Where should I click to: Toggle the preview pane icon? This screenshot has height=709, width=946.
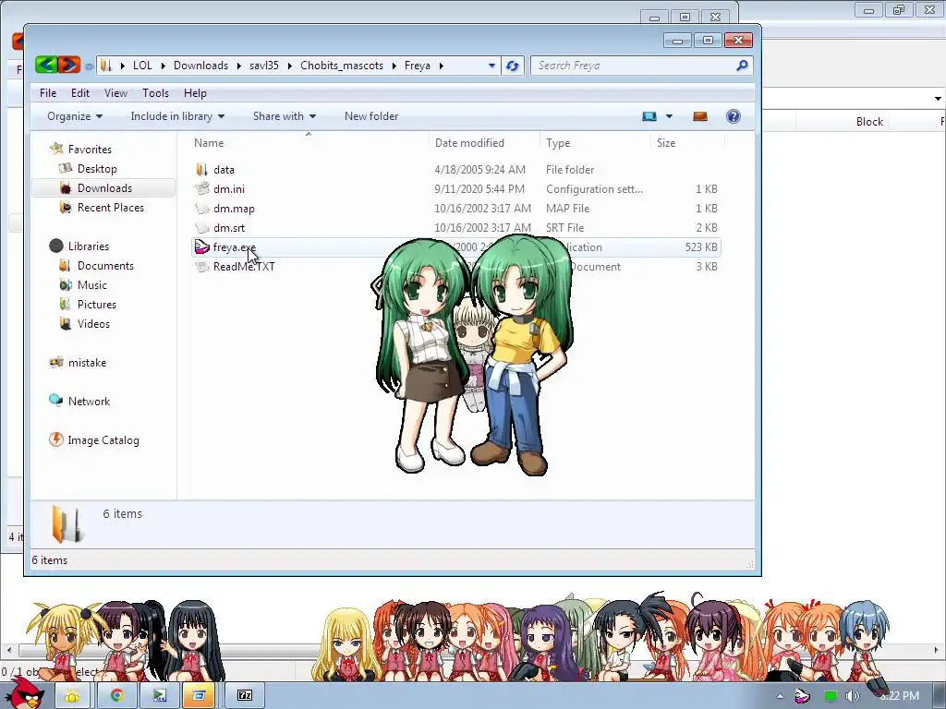[x=700, y=116]
